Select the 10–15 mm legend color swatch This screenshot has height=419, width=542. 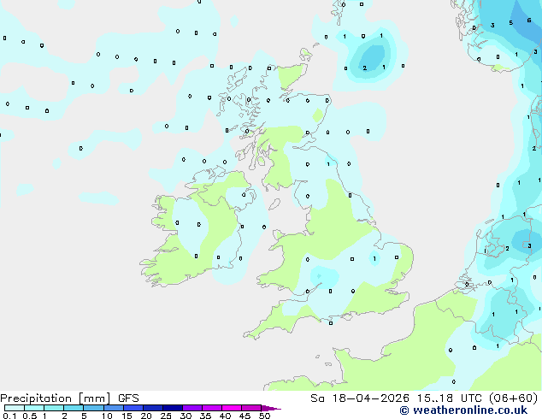pyautogui.click(x=113, y=408)
